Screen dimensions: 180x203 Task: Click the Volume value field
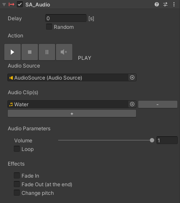pos(167,140)
